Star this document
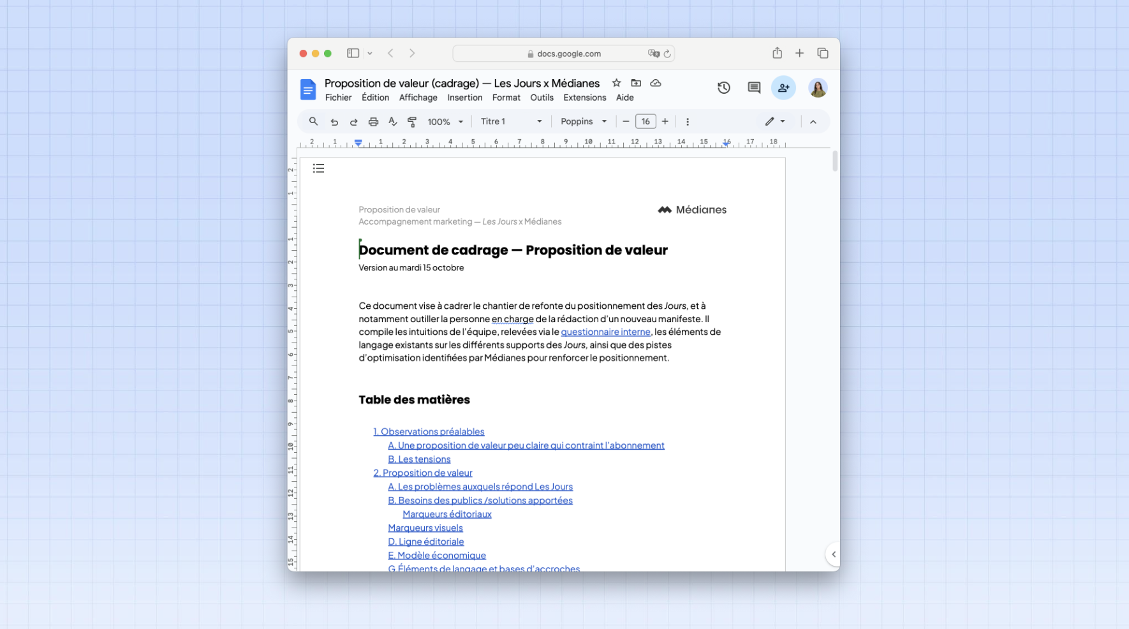1129x629 pixels. tap(616, 83)
